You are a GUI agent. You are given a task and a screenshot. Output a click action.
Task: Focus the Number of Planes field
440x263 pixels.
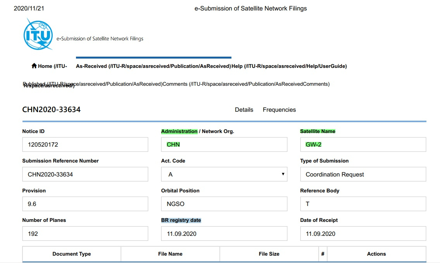(x=85, y=234)
